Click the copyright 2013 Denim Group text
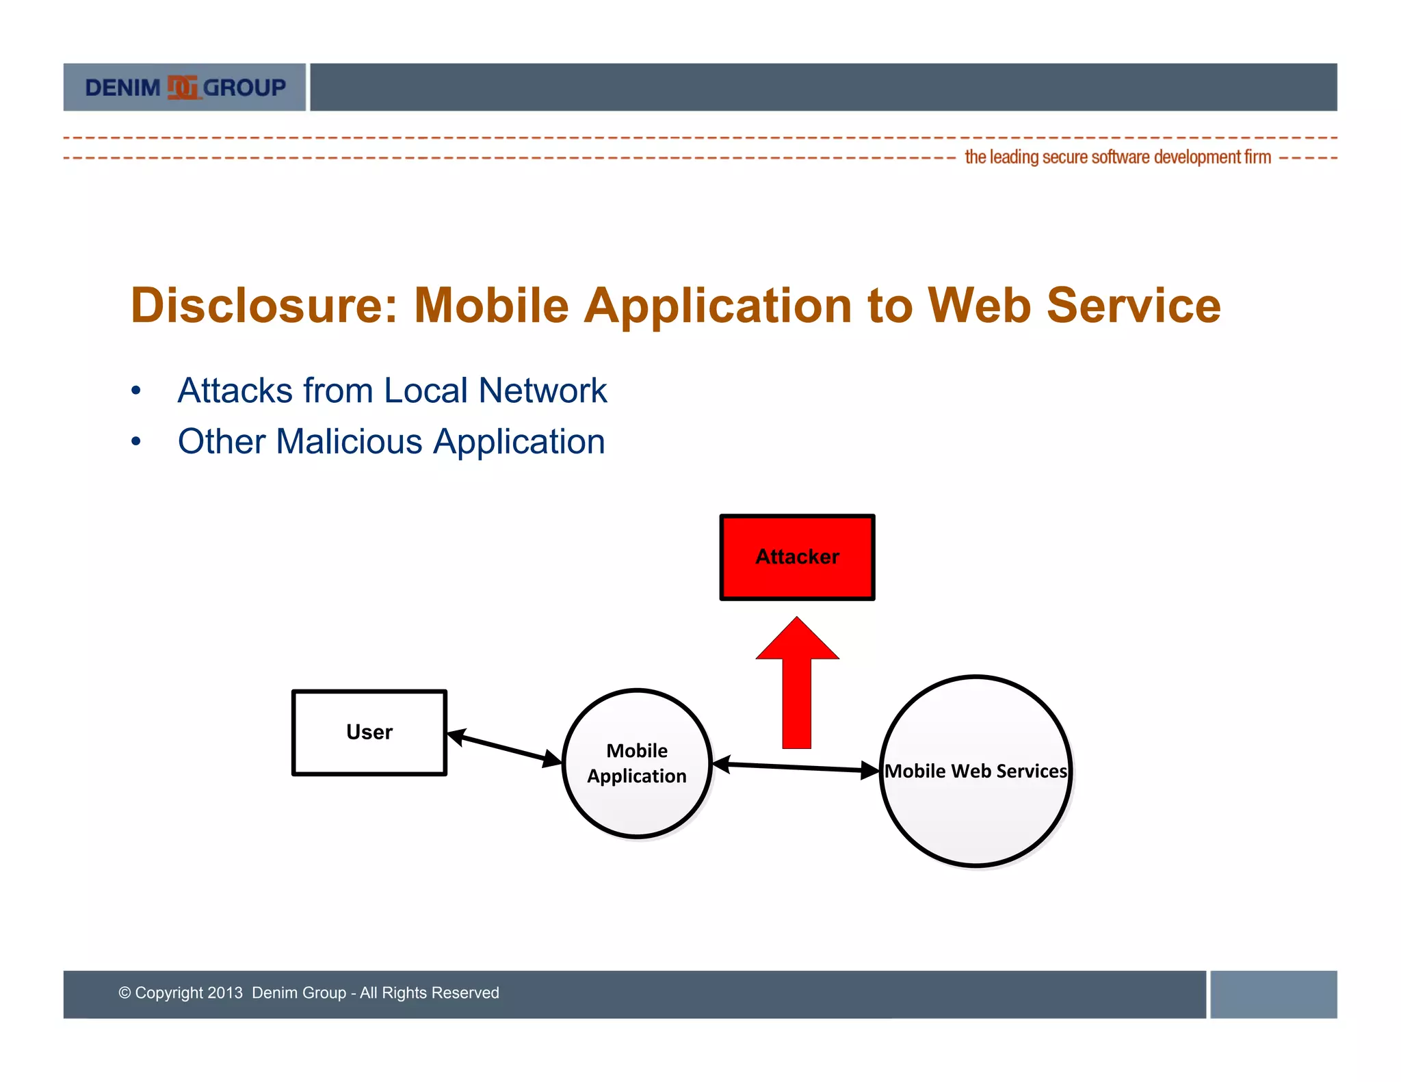This screenshot has width=1401, height=1082. pyautogui.click(x=309, y=992)
